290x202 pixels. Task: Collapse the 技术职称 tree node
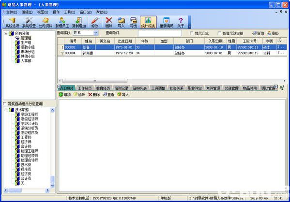tap(6, 110)
